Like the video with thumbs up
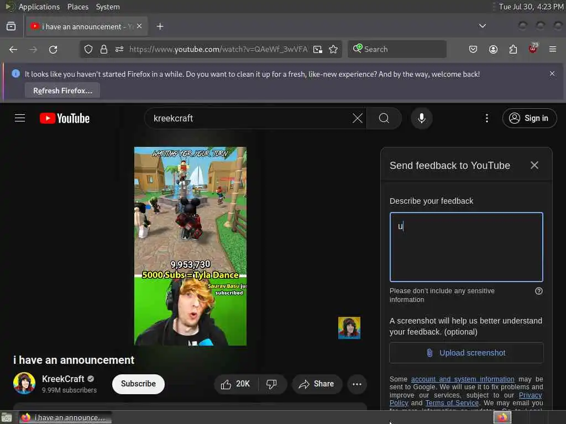 235,384
